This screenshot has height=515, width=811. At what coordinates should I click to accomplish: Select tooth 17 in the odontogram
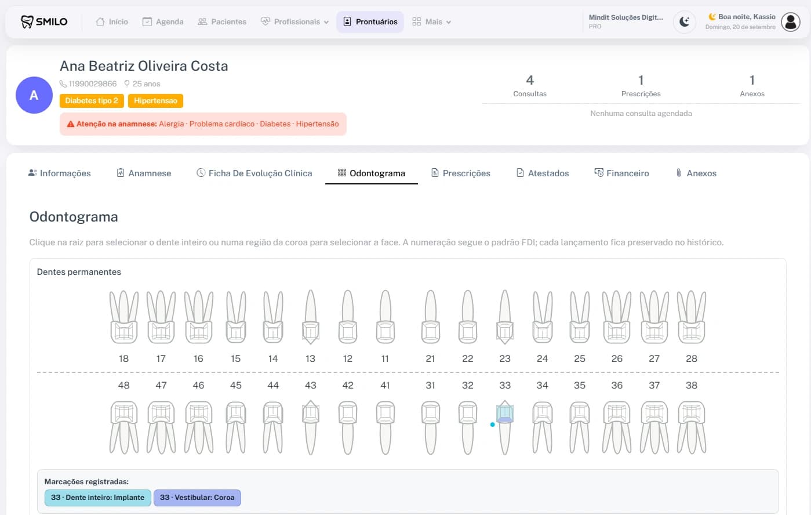click(161, 317)
